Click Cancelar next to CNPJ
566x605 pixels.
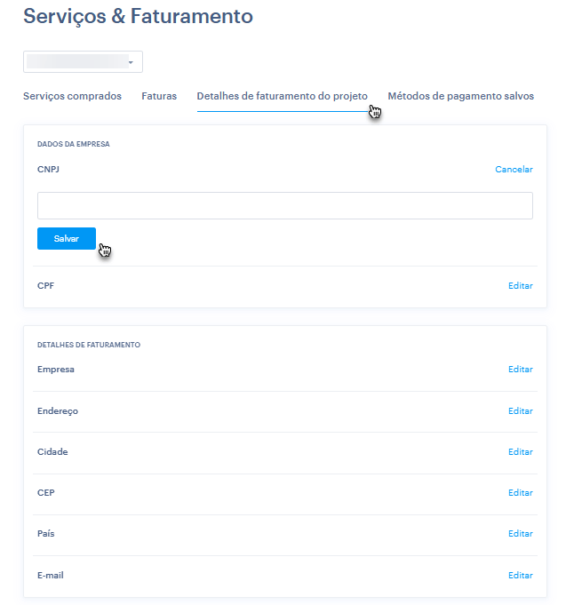[514, 169]
